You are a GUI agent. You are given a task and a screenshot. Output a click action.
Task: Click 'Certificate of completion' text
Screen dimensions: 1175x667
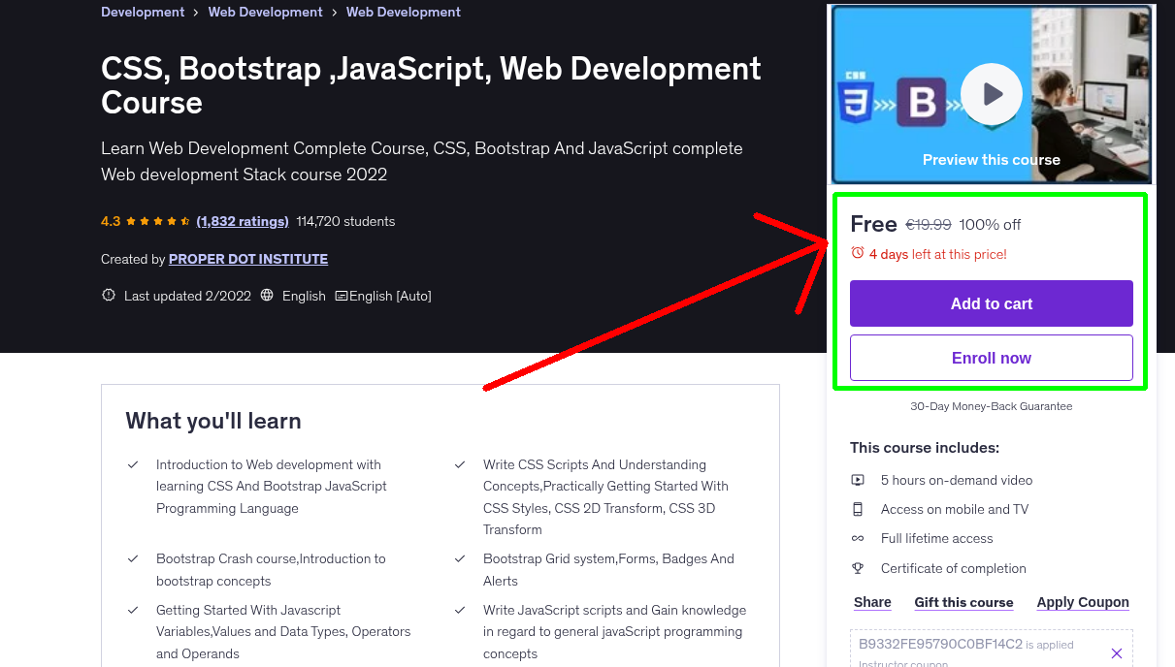pyautogui.click(x=954, y=568)
